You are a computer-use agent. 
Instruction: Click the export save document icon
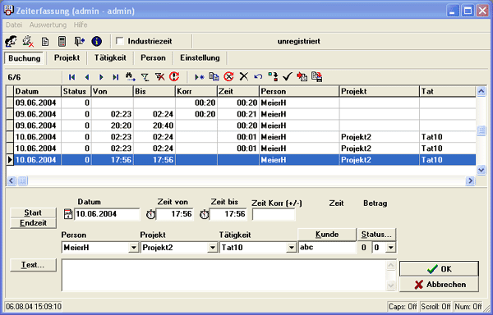point(317,76)
